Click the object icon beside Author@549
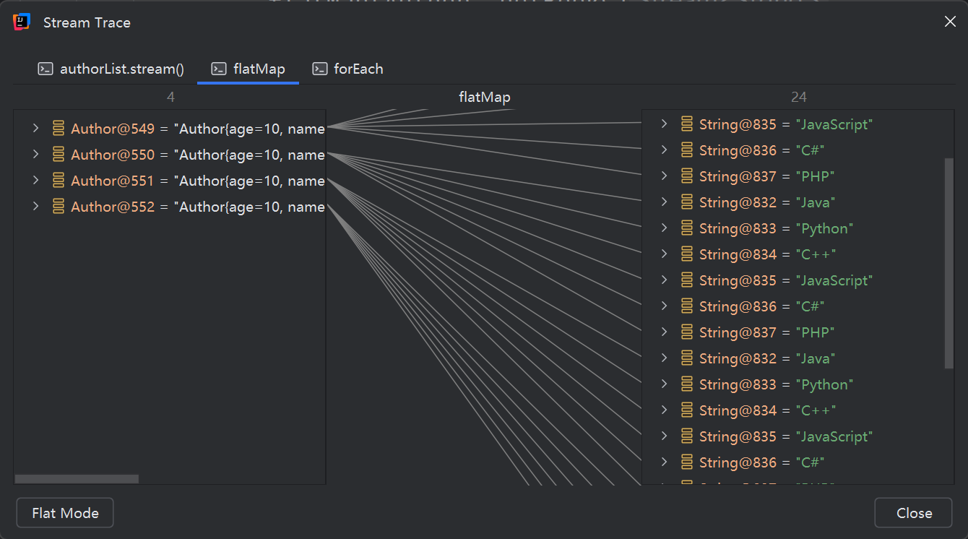 tap(59, 129)
